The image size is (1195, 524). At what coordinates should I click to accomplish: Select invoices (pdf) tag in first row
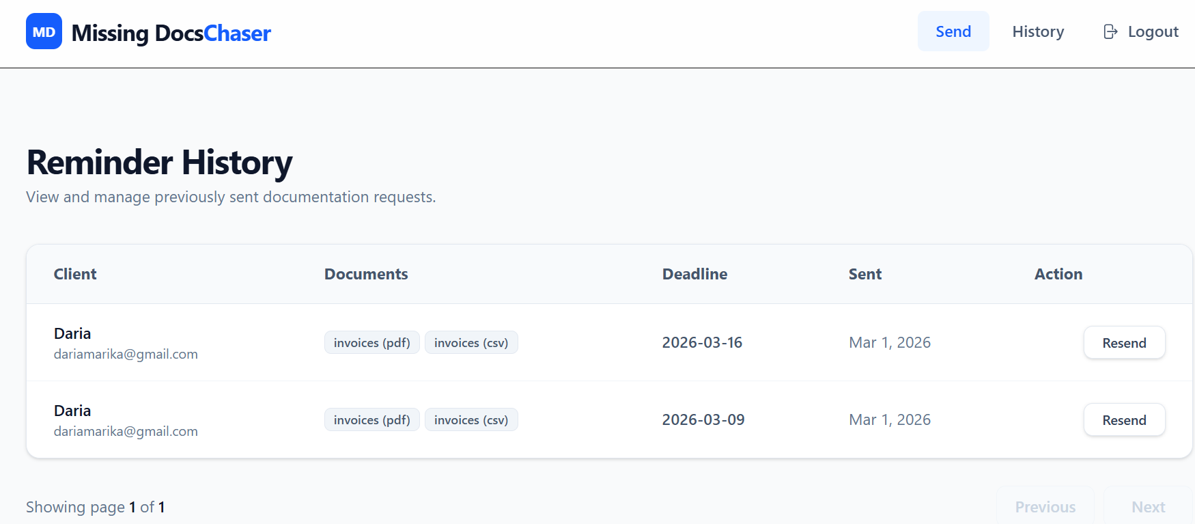coord(371,343)
